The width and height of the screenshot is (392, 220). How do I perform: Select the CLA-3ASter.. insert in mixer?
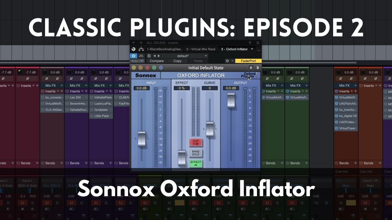click(x=52, y=110)
